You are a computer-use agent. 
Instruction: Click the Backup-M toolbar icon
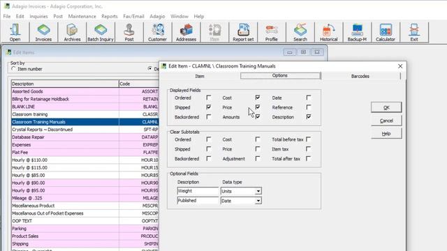[357, 33]
